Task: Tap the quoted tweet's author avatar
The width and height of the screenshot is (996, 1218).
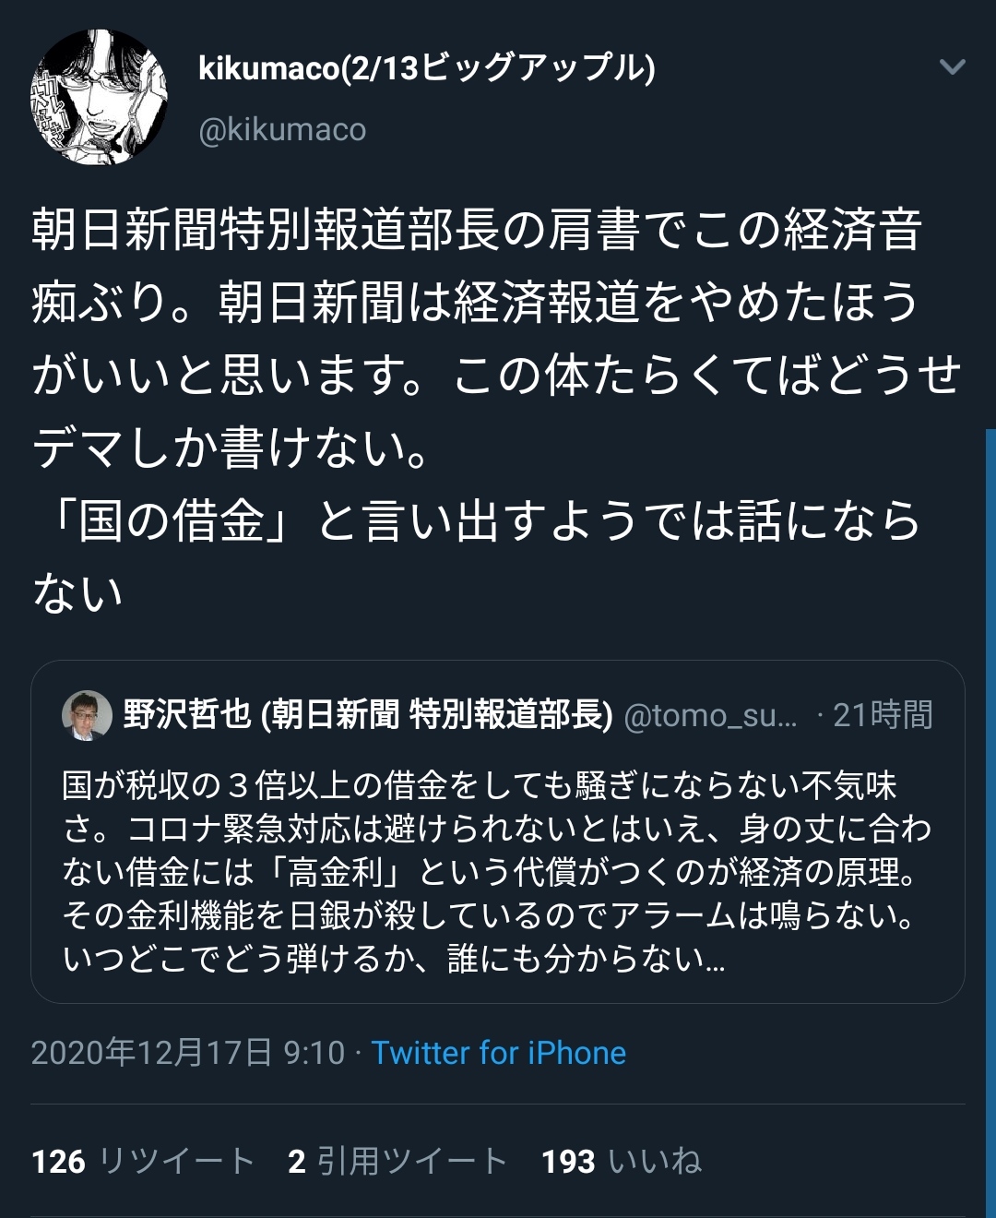Action: tap(87, 715)
